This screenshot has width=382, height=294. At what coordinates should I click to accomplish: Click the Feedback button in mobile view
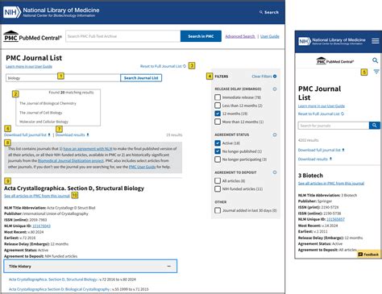click(x=368, y=255)
